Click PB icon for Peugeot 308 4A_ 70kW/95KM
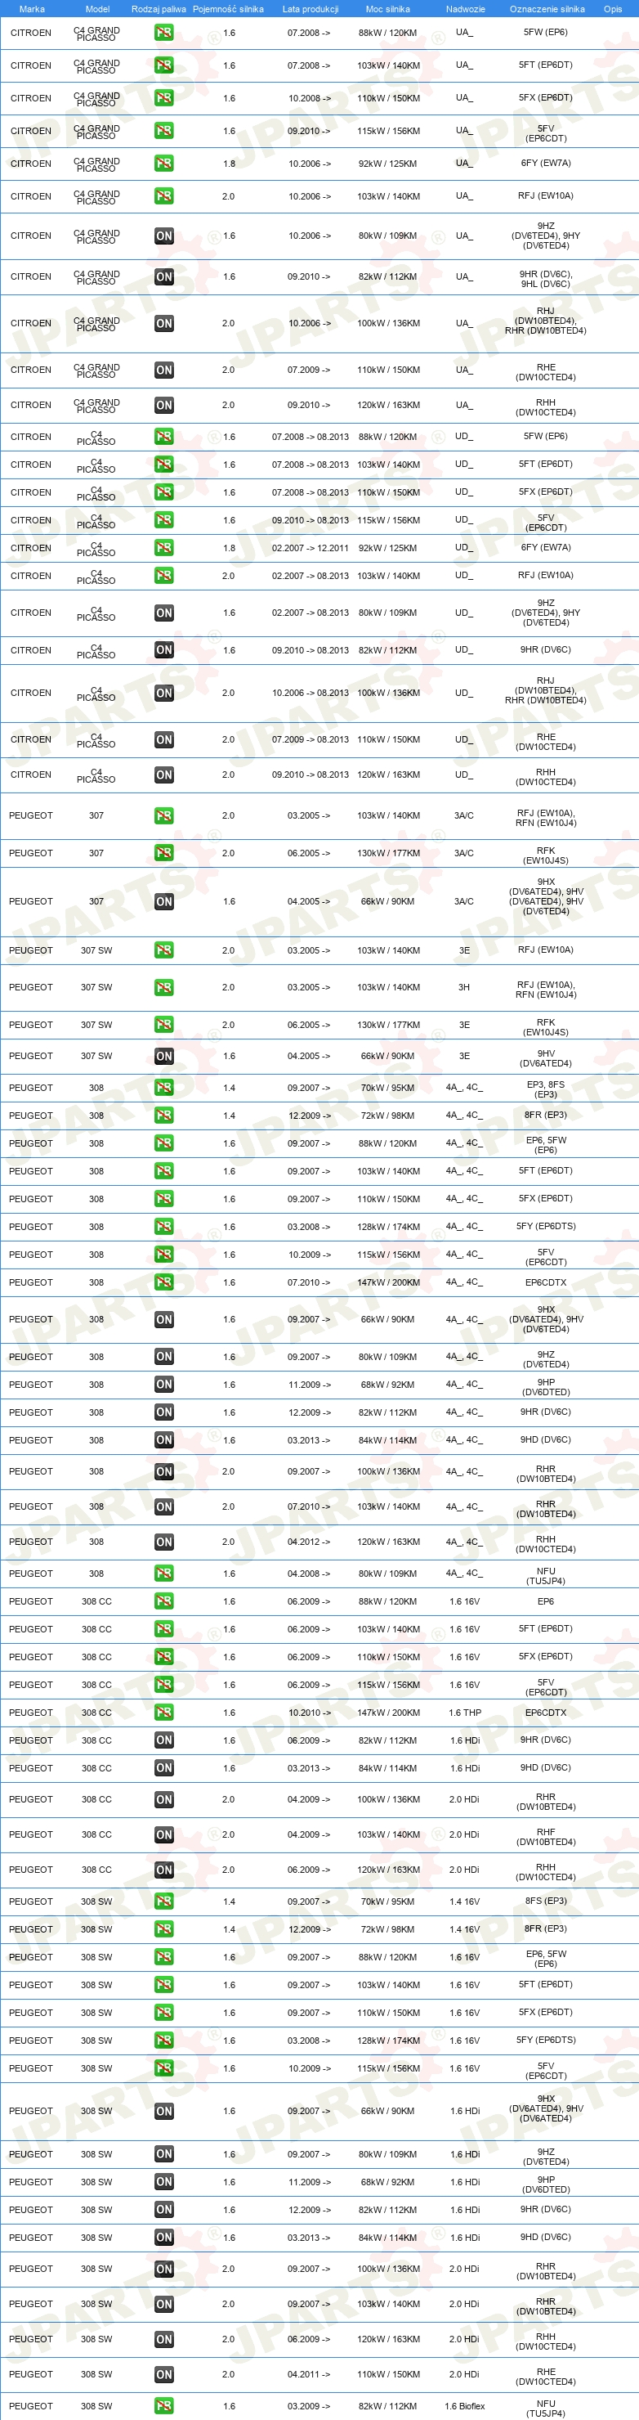639x2420 pixels. pos(163,1088)
